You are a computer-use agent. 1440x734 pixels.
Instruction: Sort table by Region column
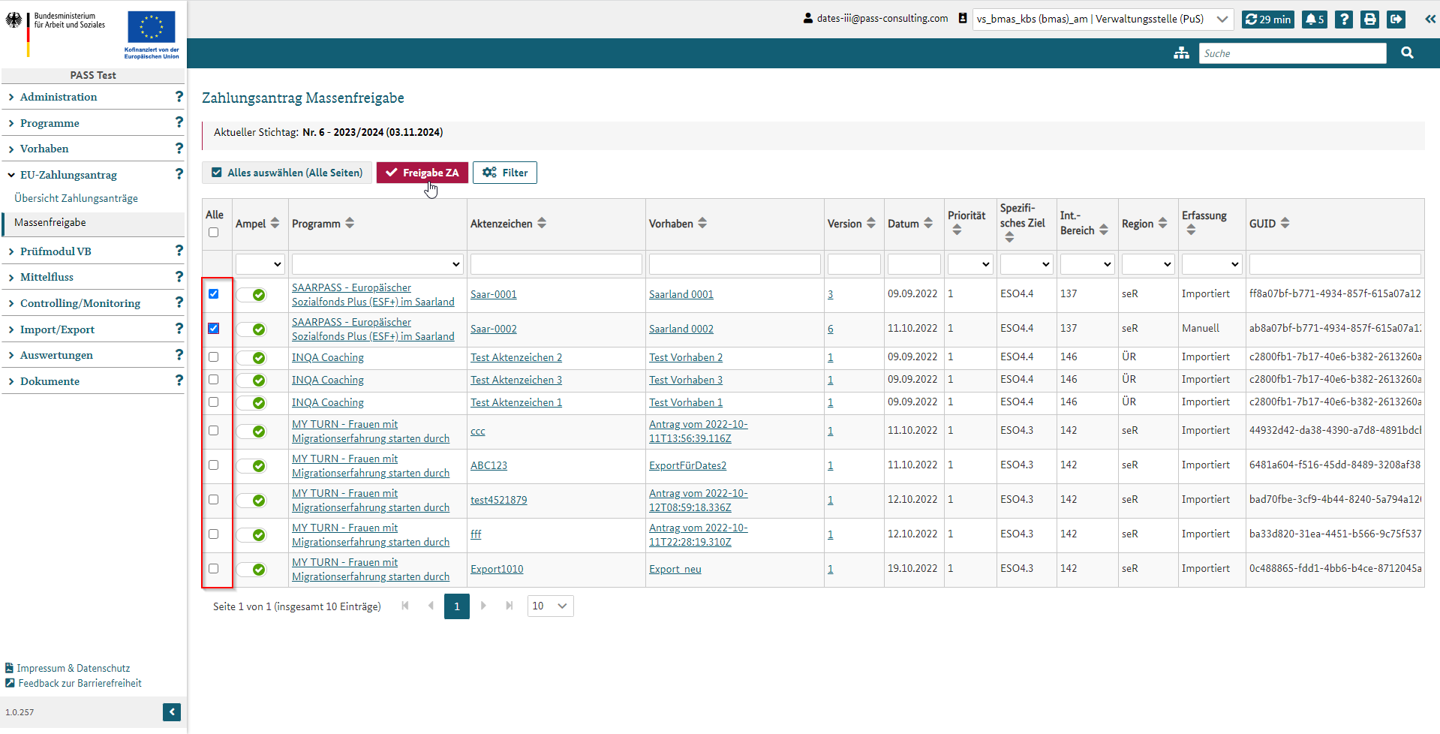(1162, 223)
